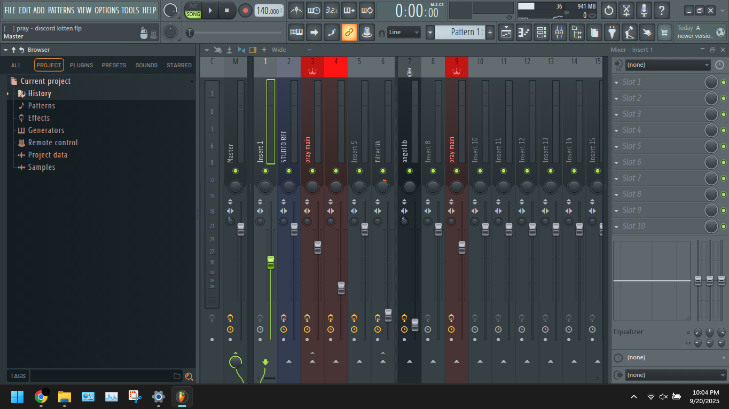This screenshot has width=729, height=409.
Task: Open the Playlist window
Action: (506, 33)
